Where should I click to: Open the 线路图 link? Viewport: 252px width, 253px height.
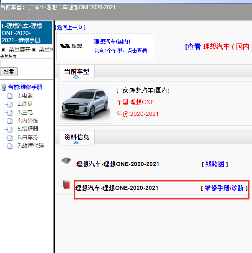pos(215,164)
